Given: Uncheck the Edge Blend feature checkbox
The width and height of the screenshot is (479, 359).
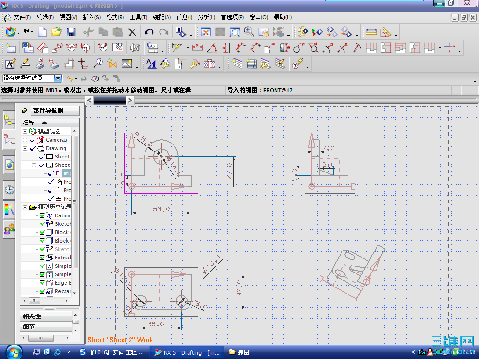Looking at the screenshot, I should [x=43, y=283].
